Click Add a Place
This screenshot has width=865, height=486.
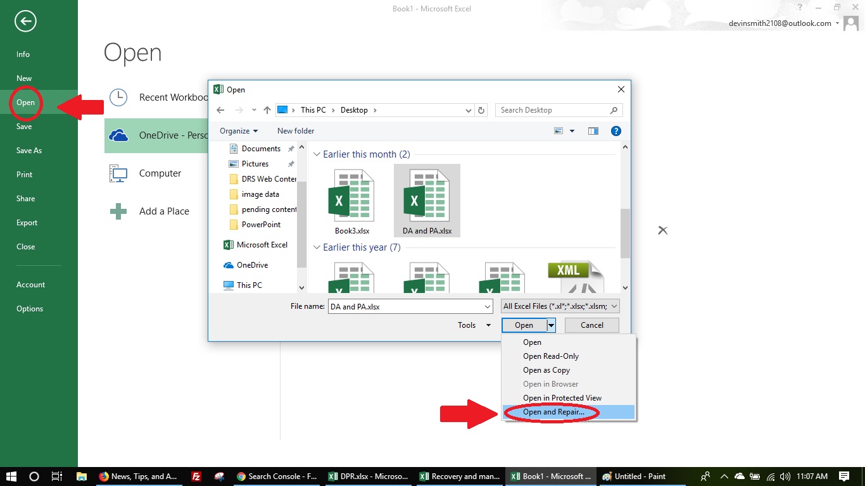click(150, 211)
